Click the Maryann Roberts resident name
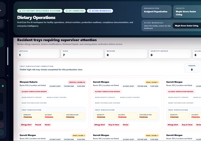 click(x=29, y=82)
